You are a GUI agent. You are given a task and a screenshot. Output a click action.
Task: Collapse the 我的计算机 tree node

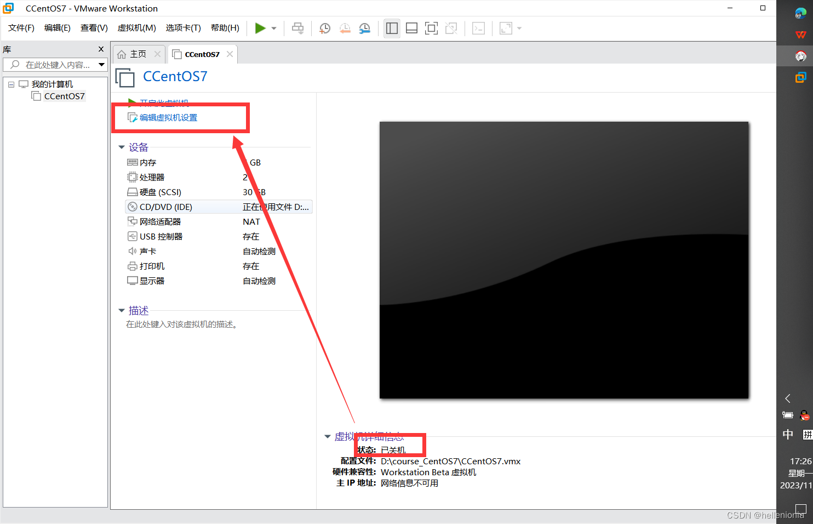click(x=11, y=84)
